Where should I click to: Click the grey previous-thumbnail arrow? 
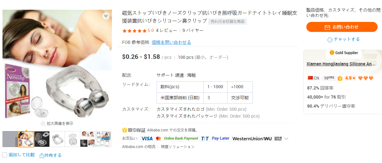point(10,139)
